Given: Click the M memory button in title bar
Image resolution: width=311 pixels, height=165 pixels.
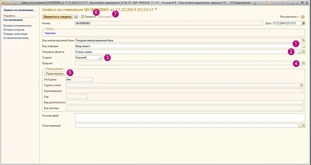Looking at the screenshot, I should pos(277,3).
